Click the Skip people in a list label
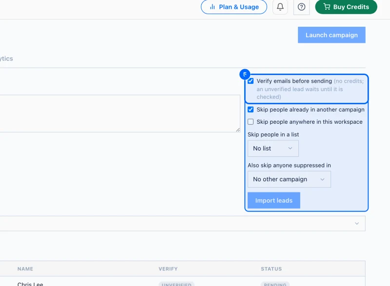 point(273,134)
